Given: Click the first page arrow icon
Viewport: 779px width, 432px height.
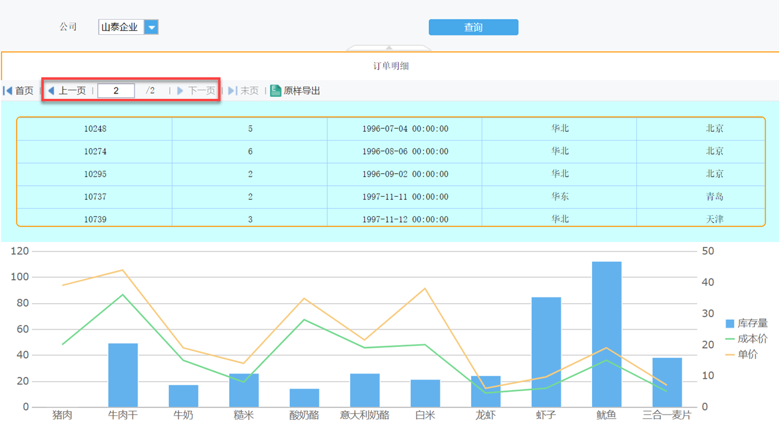Looking at the screenshot, I should (x=8, y=90).
